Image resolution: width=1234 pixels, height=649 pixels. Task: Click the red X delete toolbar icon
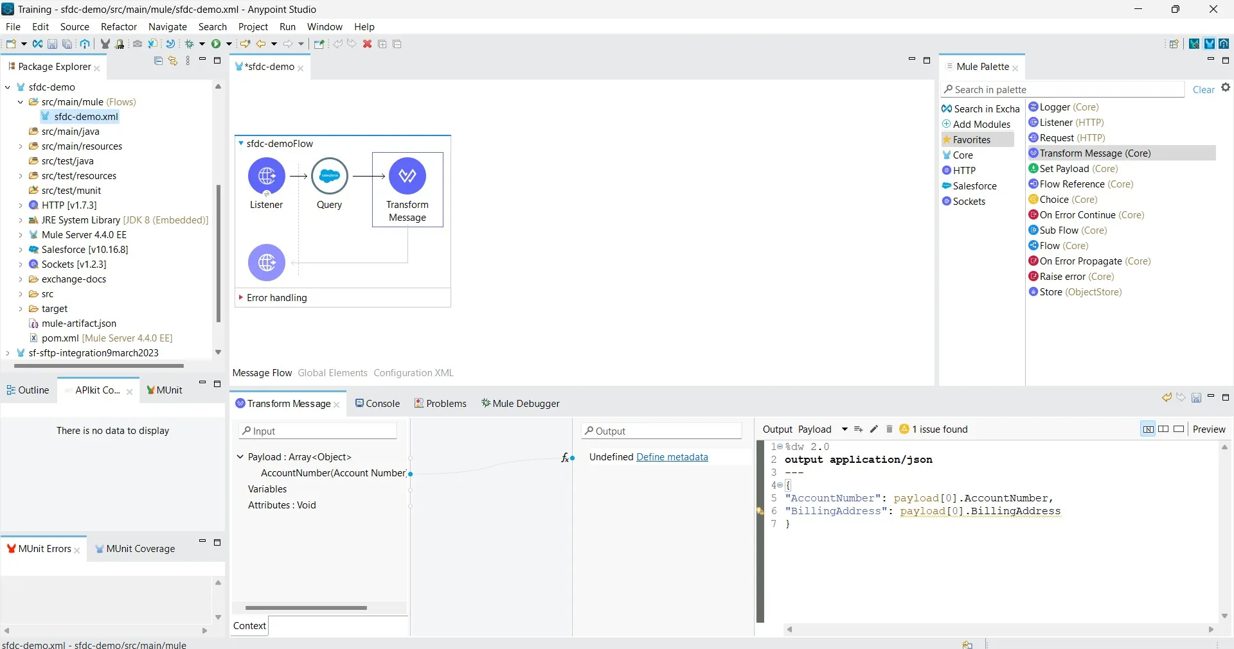point(368,44)
